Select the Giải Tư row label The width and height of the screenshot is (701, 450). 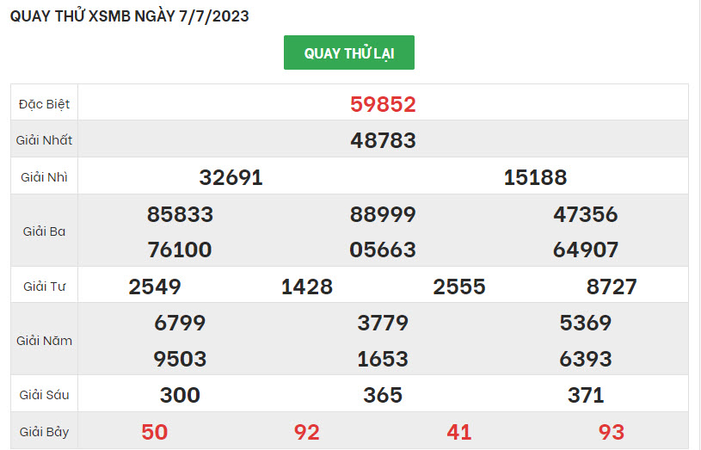point(44,286)
